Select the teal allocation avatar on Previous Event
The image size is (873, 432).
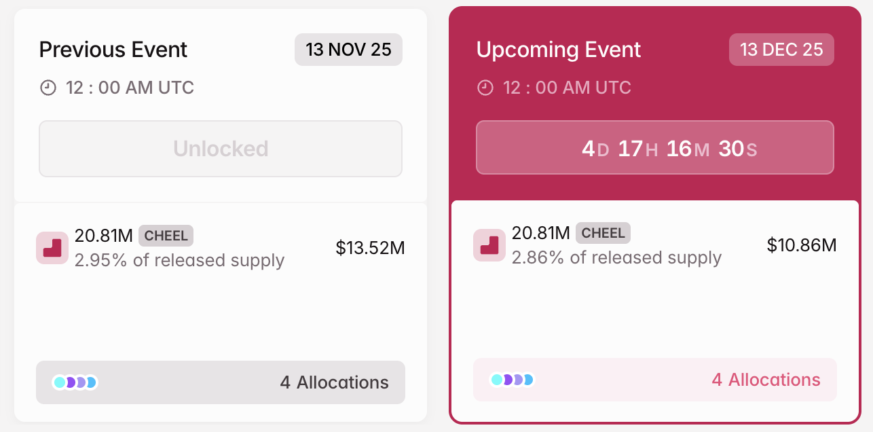[59, 382]
